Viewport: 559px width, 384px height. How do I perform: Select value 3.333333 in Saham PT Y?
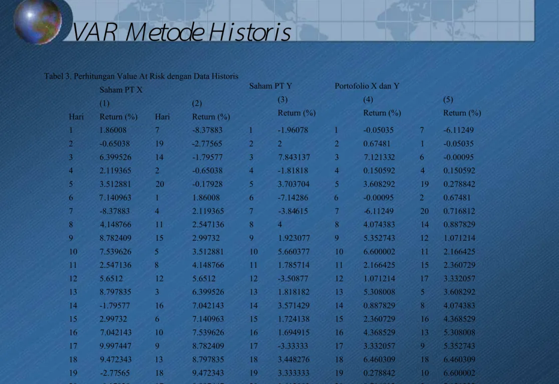point(294,373)
